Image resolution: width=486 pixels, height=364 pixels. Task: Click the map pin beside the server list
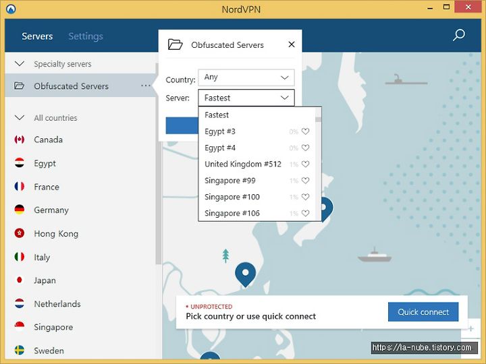[x=327, y=209]
